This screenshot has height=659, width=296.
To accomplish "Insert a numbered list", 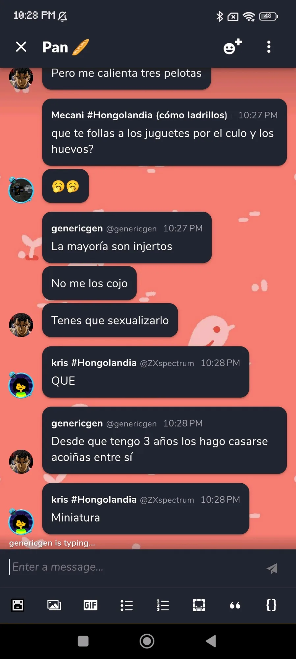I will (x=163, y=605).
